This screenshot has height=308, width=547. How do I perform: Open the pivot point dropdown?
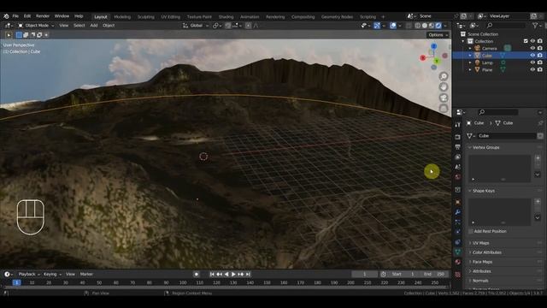pyautogui.click(x=217, y=26)
